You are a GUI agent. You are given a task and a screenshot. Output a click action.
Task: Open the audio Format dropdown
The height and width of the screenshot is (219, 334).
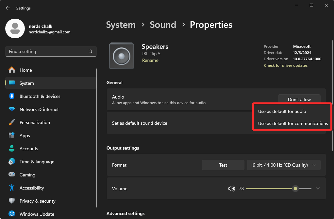tap(283, 165)
